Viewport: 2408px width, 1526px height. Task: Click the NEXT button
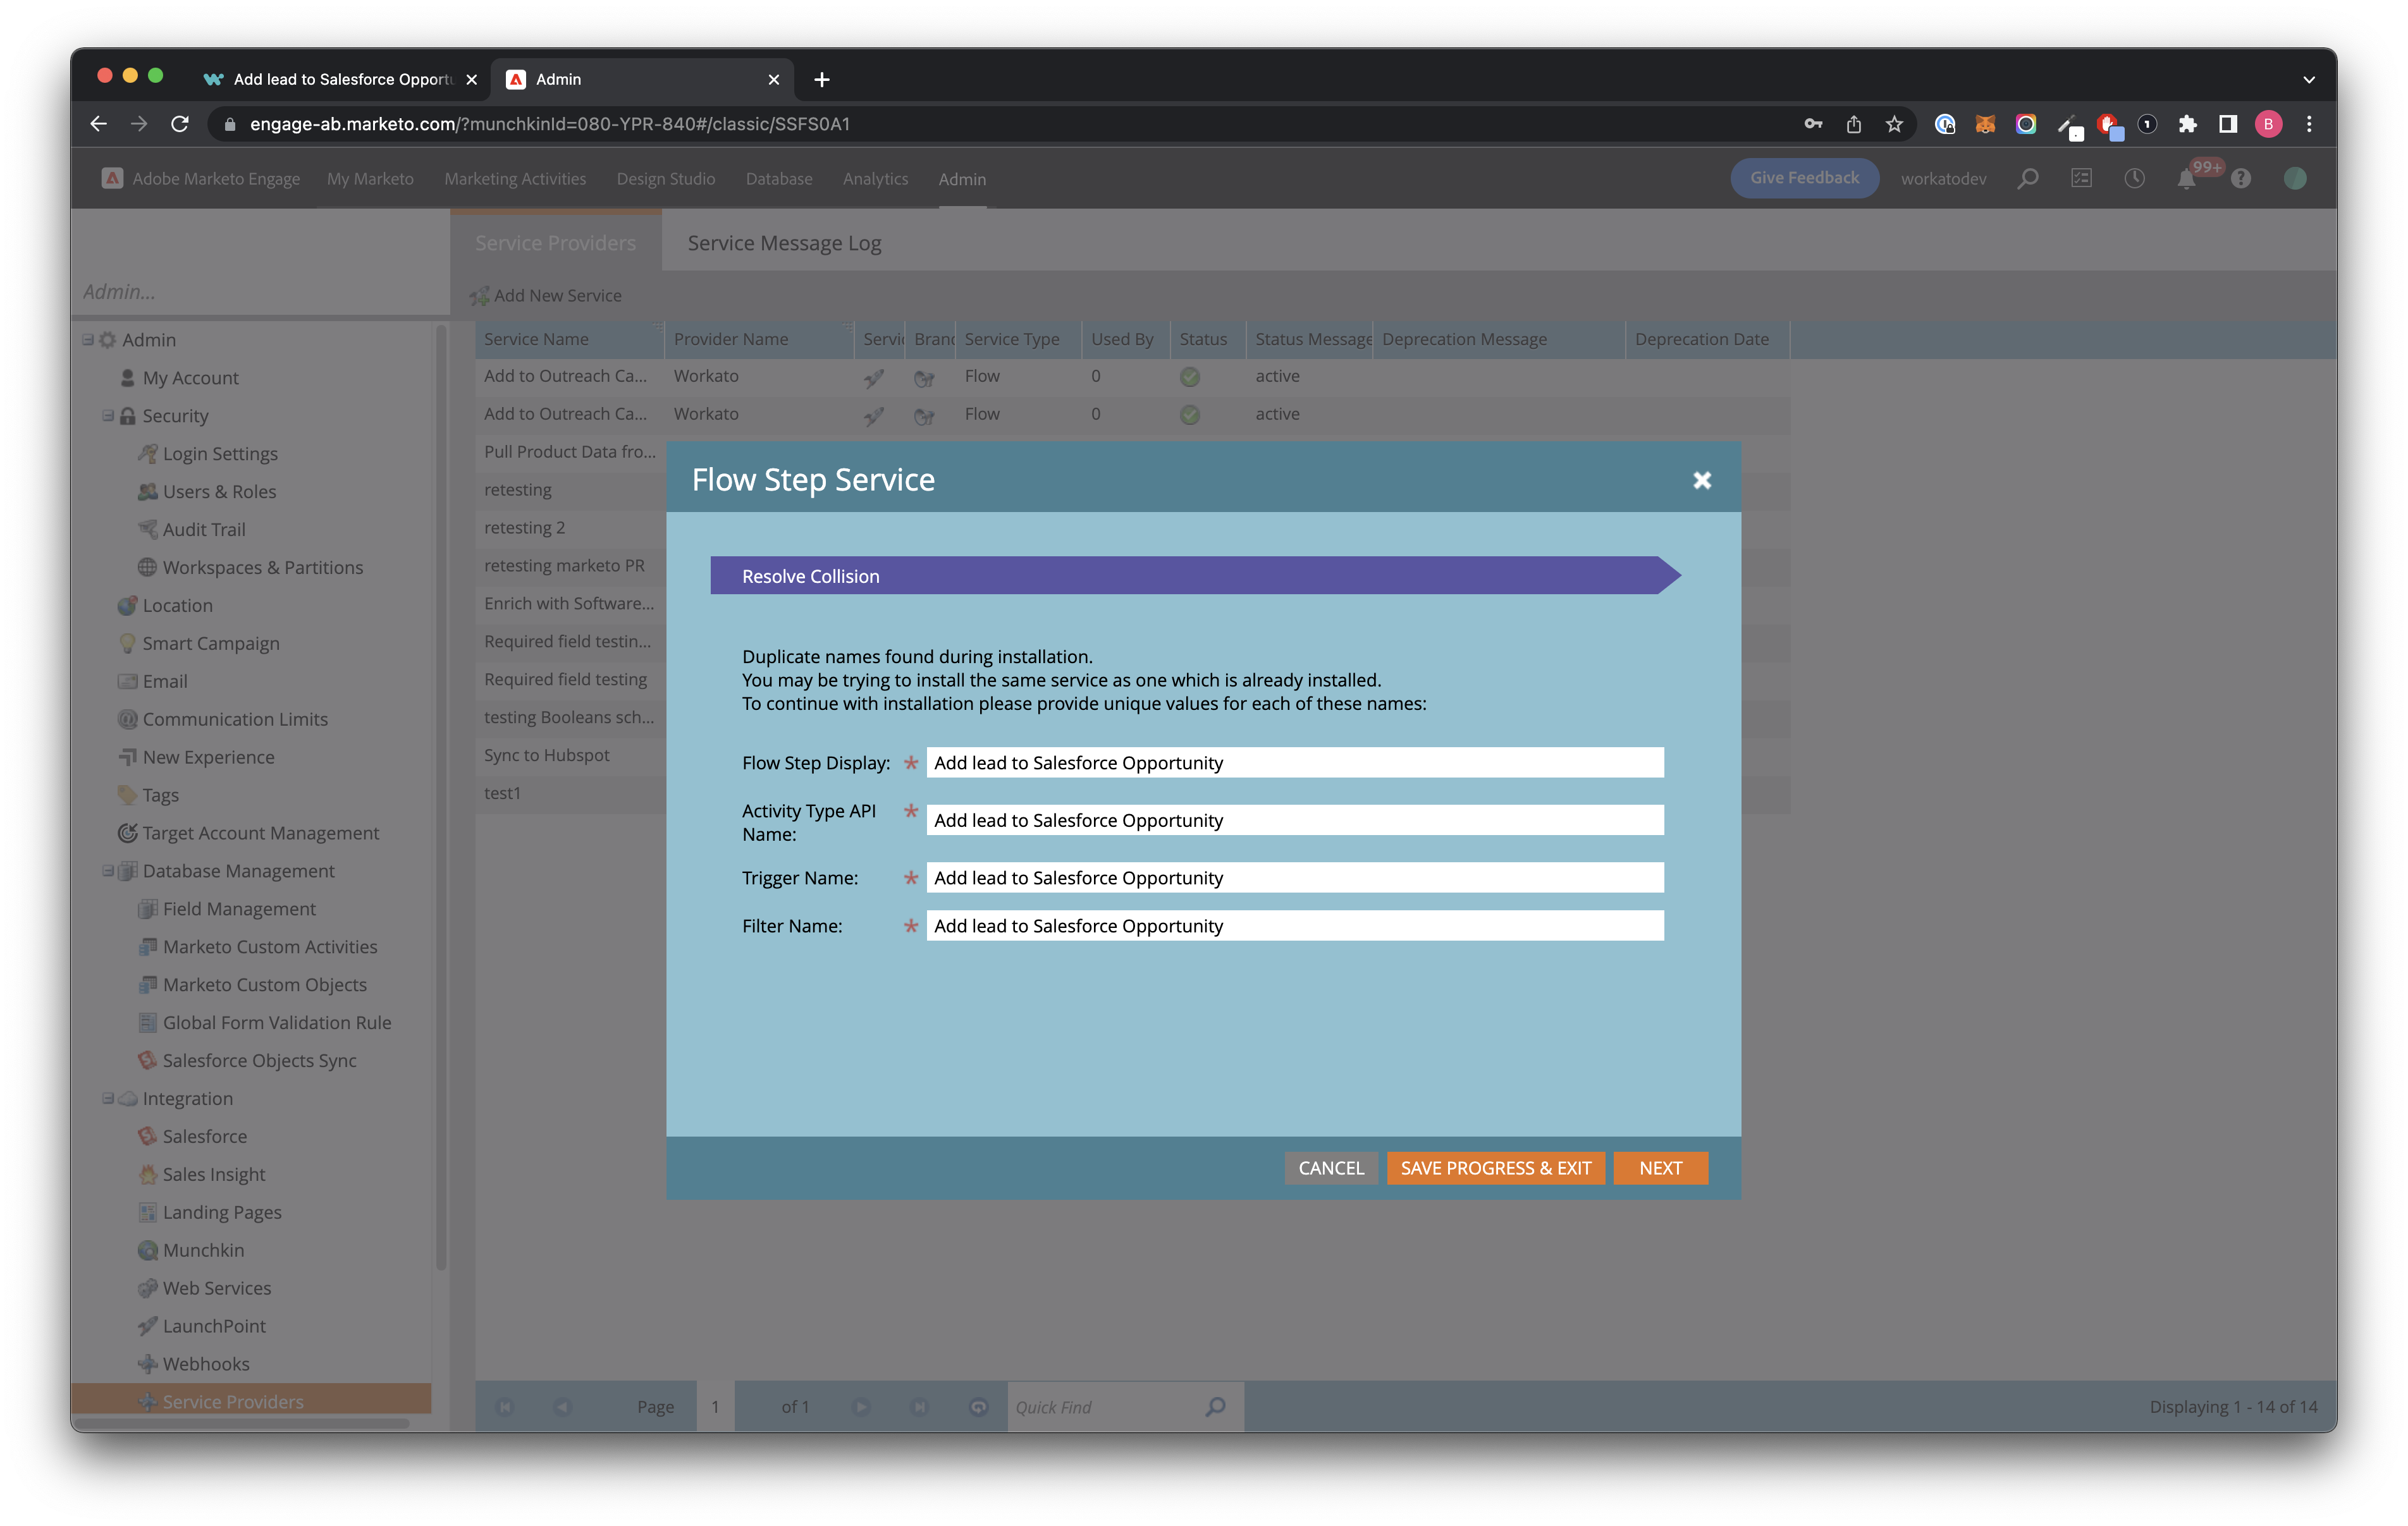click(x=1660, y=1168)
